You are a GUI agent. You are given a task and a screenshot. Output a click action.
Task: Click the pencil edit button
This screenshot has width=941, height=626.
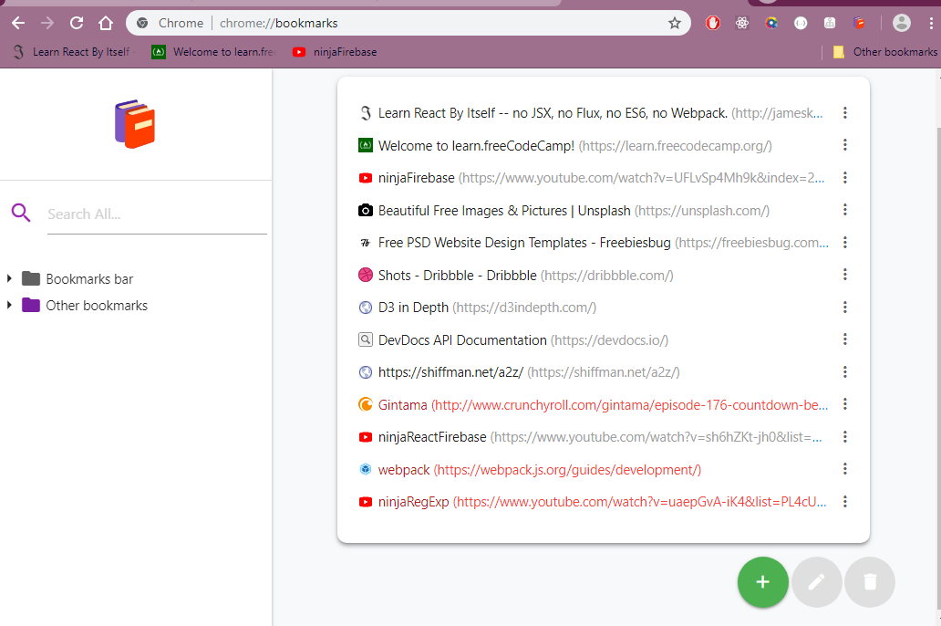(x=816, y=582)
